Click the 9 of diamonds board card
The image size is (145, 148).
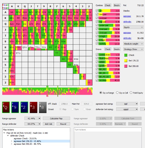pos(15,107)
